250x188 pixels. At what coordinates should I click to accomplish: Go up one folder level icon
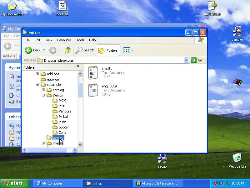coord(68,50)
